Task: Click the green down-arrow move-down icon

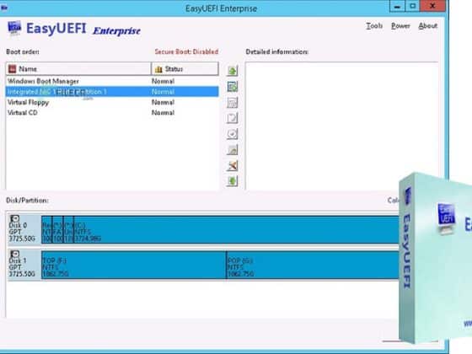Action: point(232,181)
